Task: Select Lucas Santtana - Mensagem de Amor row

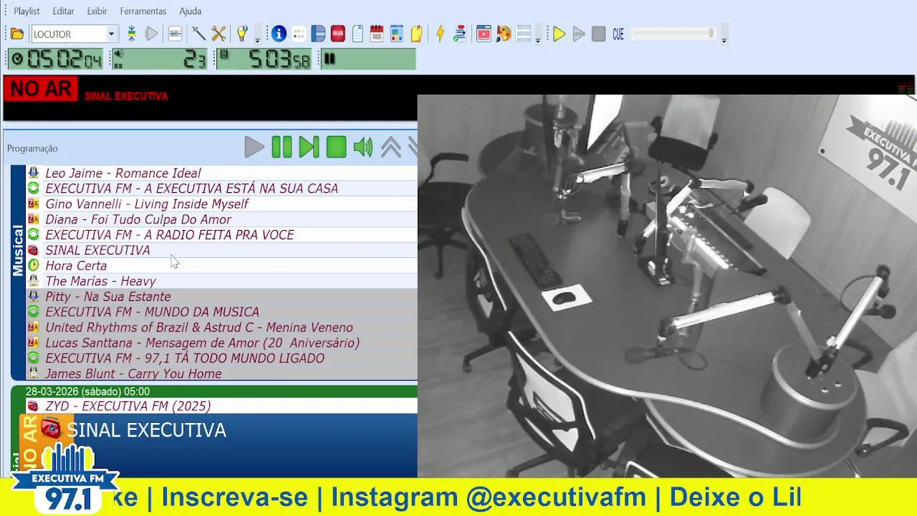Action: point(221,343)
